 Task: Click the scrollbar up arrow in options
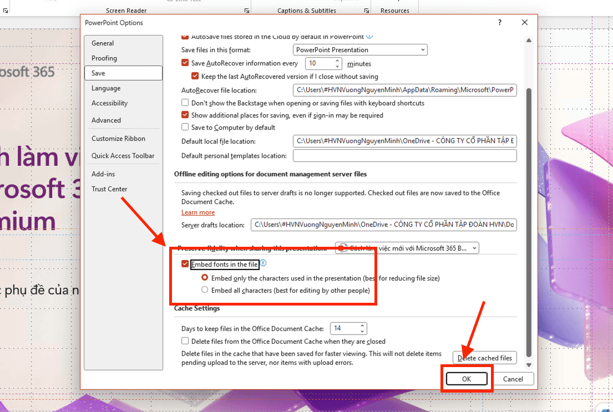pyautogui.click(x=529, y=40)
